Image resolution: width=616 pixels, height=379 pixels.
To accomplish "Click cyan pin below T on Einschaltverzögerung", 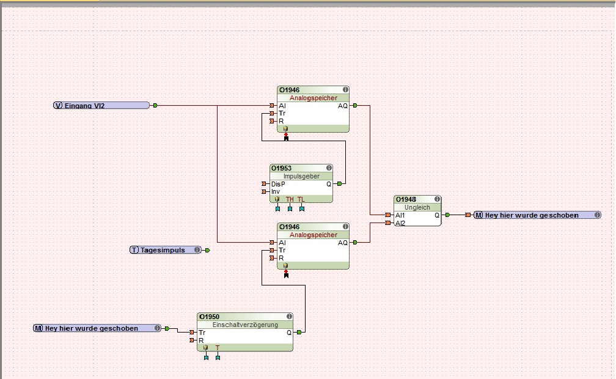I will pyautogui.click(x=218, y=357).
